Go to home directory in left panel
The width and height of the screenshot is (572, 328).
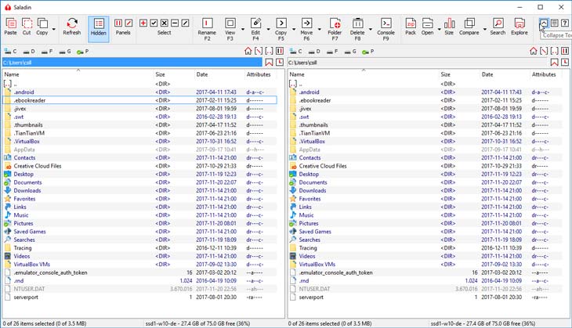(x=248, y=51)
